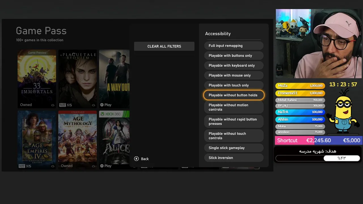Open the A Way Out game tile
Screen dimensions: 363x204
pos(114,79)
